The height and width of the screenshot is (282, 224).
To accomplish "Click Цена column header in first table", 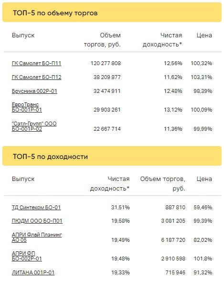I will pos(204,35).
